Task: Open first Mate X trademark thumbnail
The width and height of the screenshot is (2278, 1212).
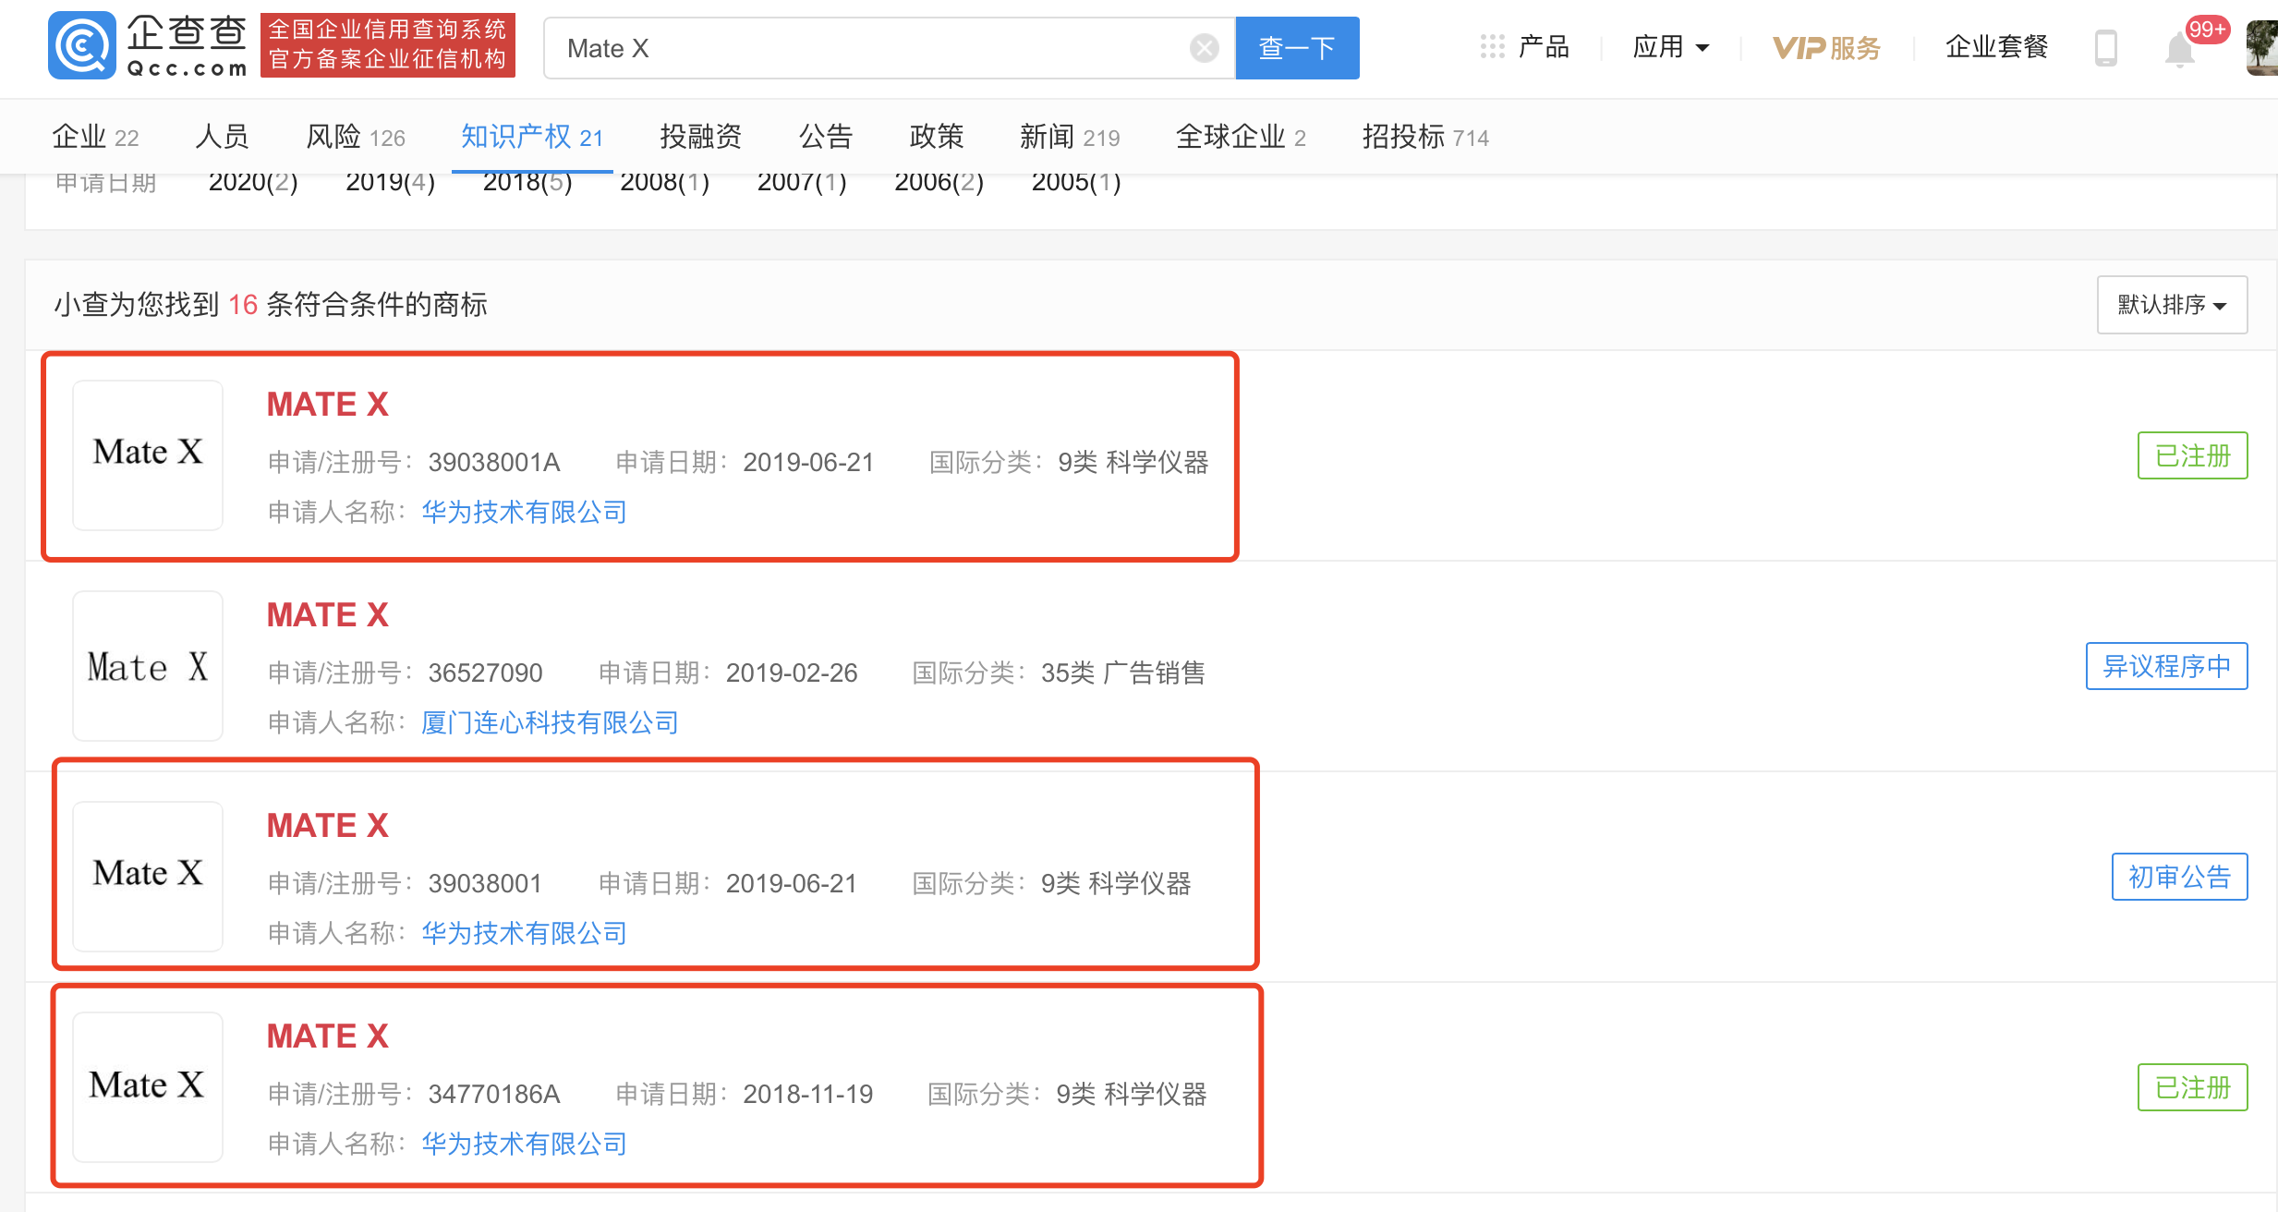Action: pyautogui.click(x=148, y=454)
